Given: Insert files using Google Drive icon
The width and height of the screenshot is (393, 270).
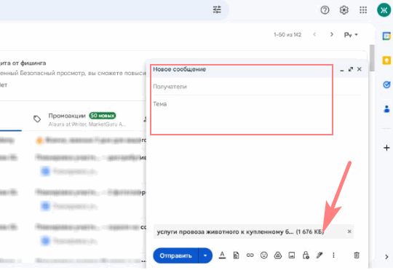Looking at the screenshot, I should click(278, 255).
